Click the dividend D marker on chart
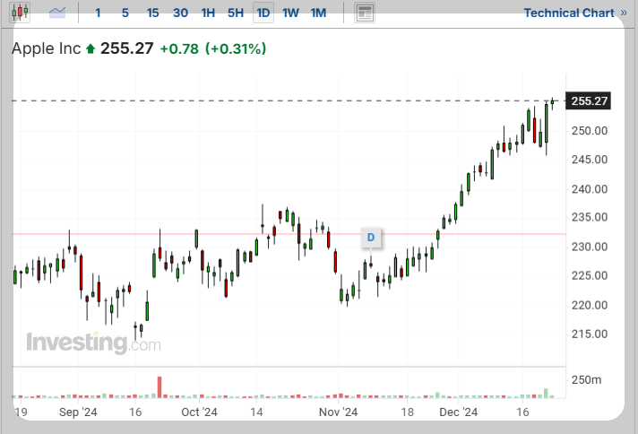 pos(371,238)
